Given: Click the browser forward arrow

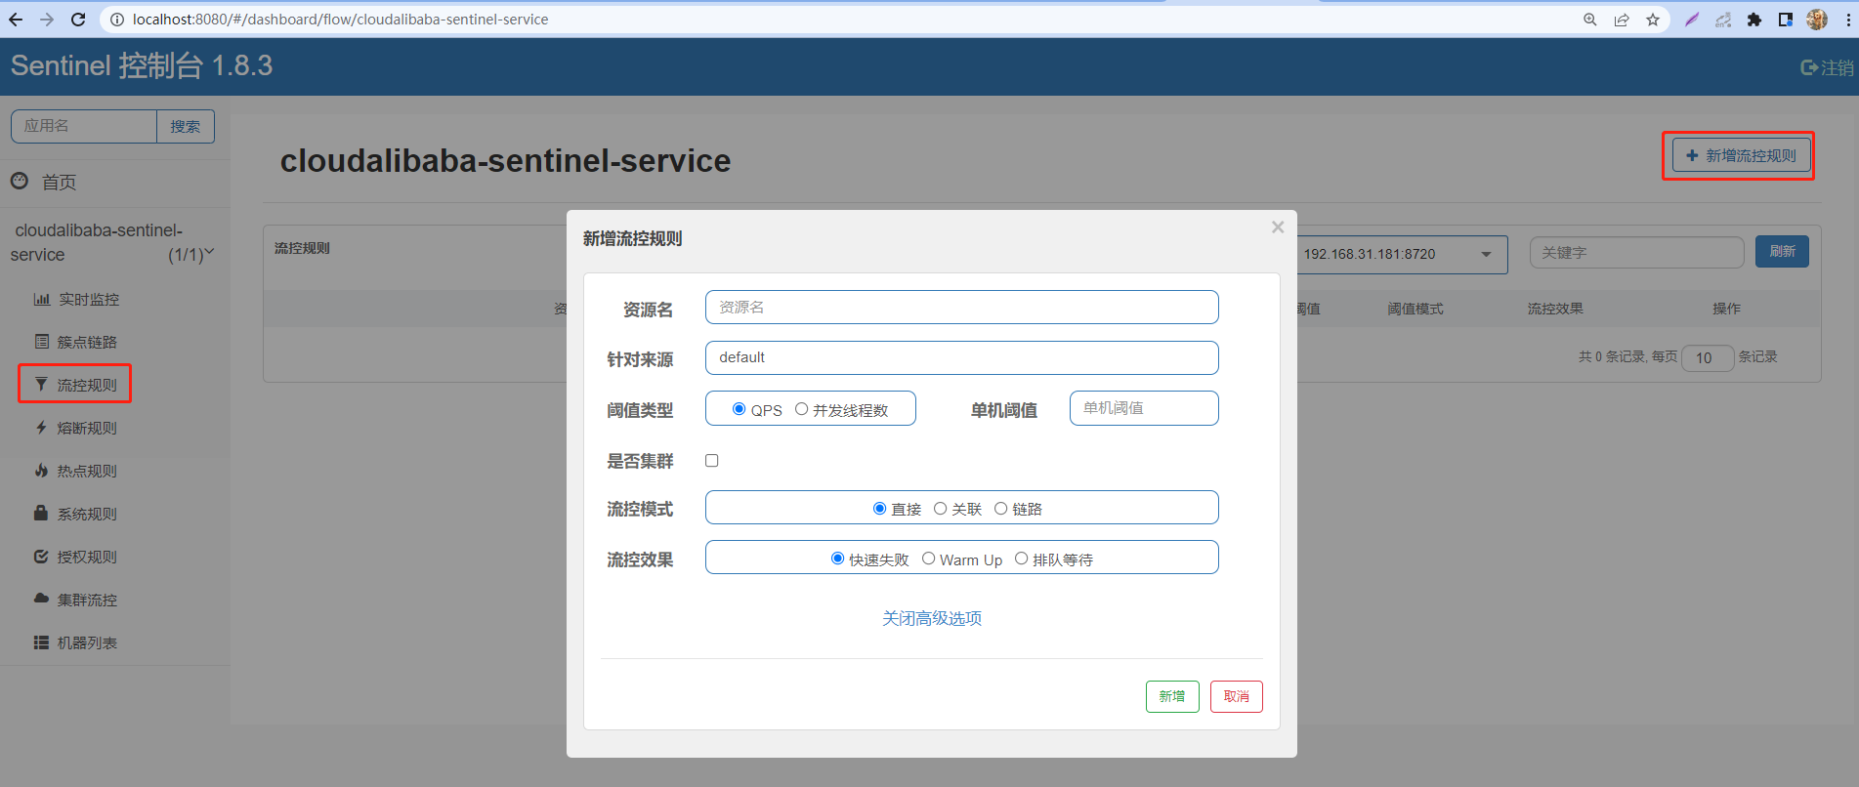Looking at the screenshot, I should click(47, 20).
